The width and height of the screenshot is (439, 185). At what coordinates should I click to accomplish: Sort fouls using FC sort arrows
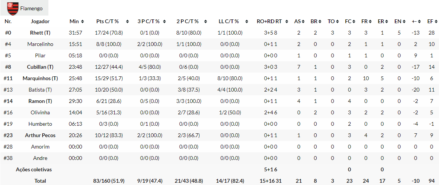click(x=354, y=22)
